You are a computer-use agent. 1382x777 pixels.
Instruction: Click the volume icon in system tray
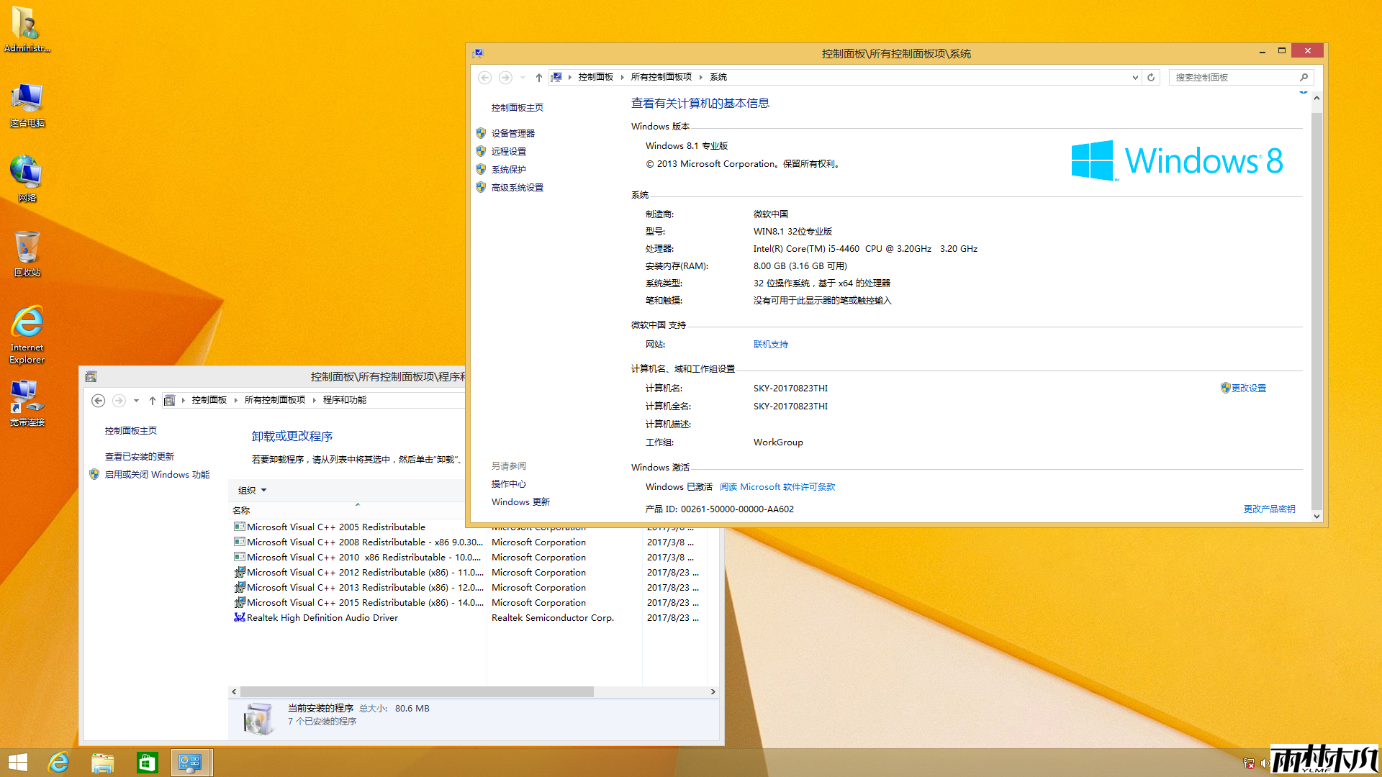click(x=1265, y=763)
